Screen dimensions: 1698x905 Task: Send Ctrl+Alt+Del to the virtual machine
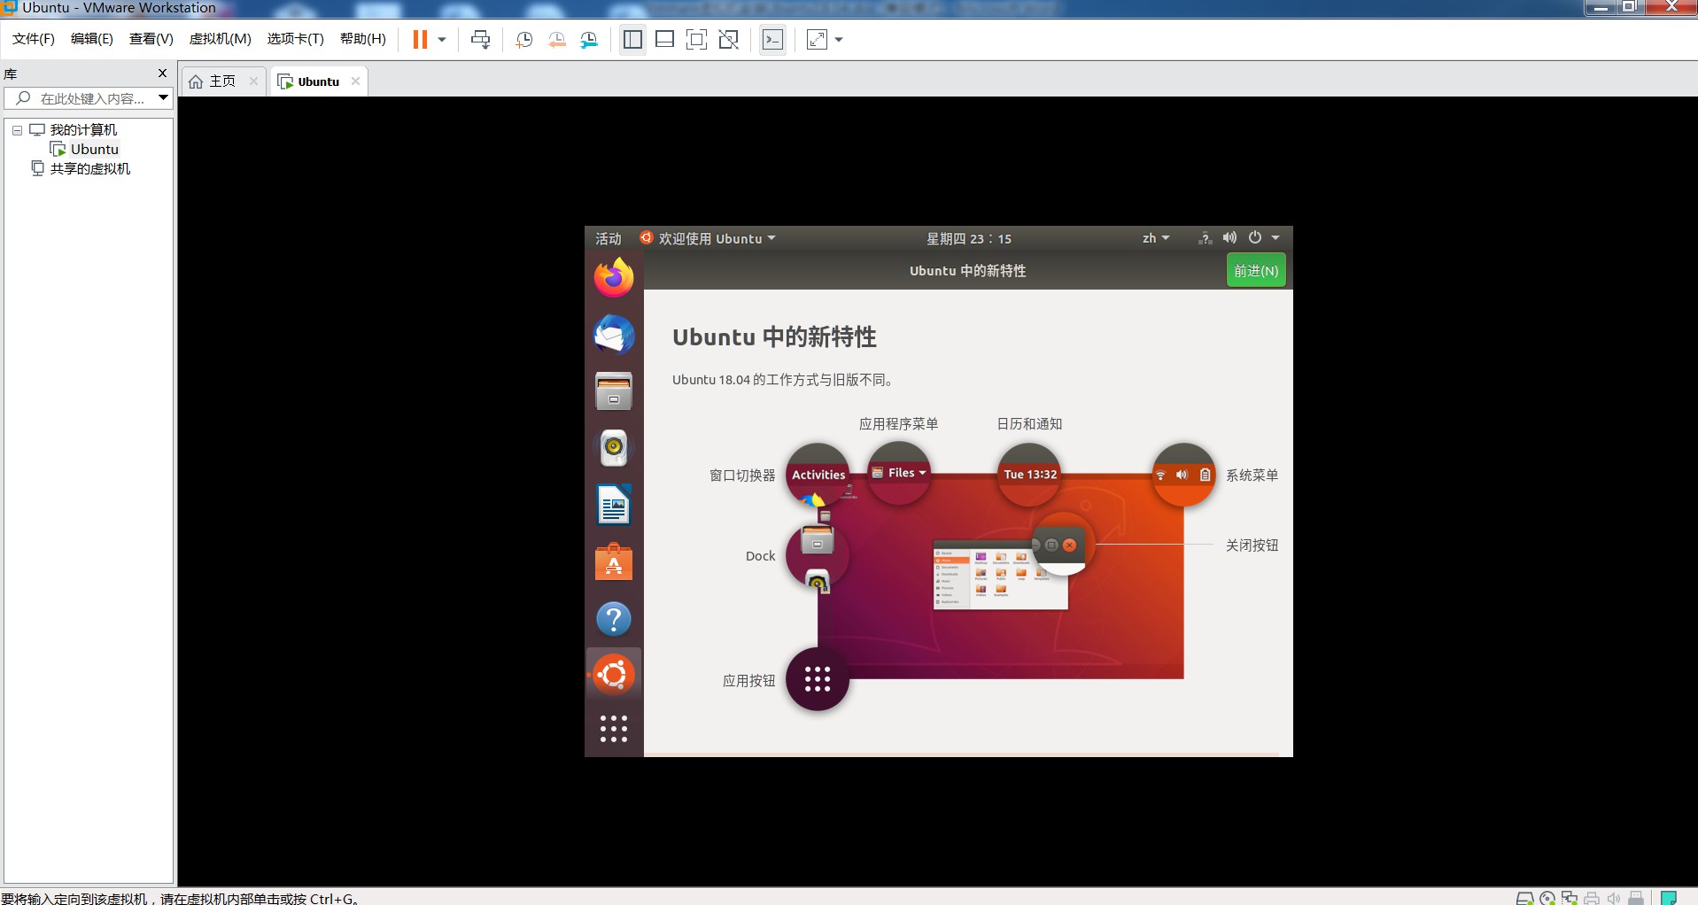(480, 40)
